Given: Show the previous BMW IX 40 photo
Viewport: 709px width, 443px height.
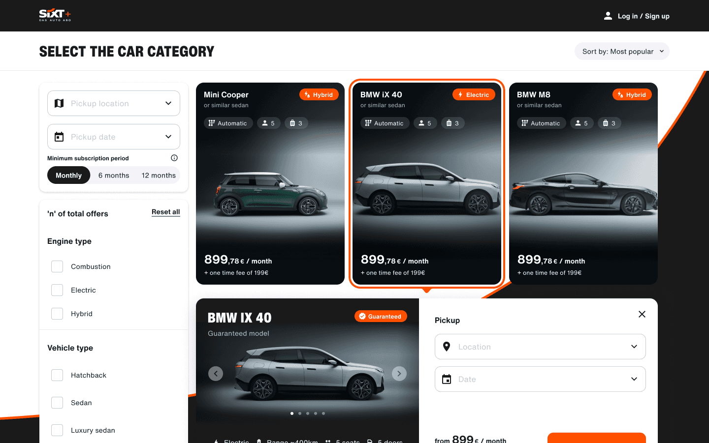Looking at the screenshot, I should point(216,374).
